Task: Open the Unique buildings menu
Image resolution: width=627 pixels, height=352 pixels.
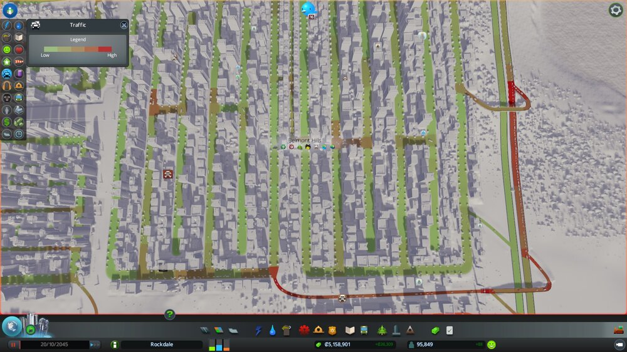Action: (x=396, y=331)
